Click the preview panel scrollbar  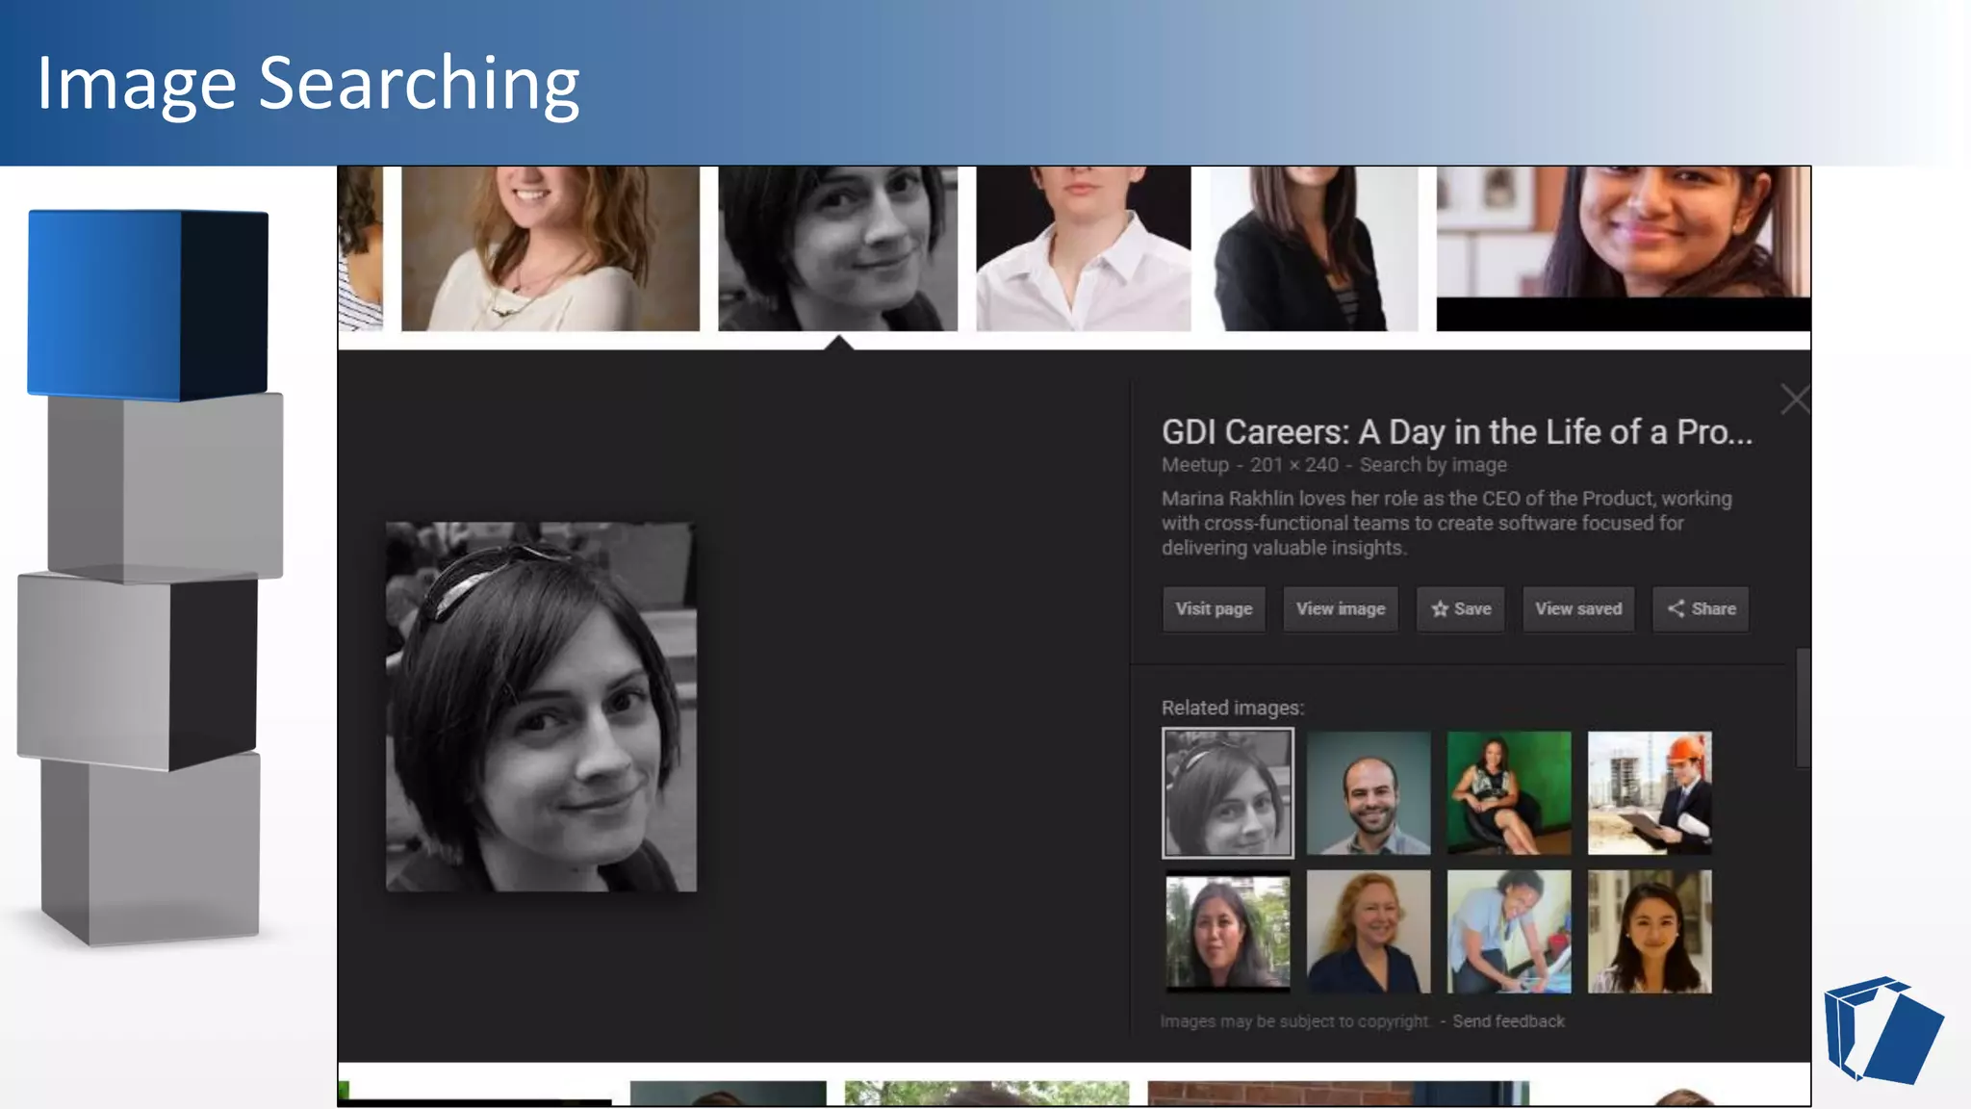tap(1803, 708)
